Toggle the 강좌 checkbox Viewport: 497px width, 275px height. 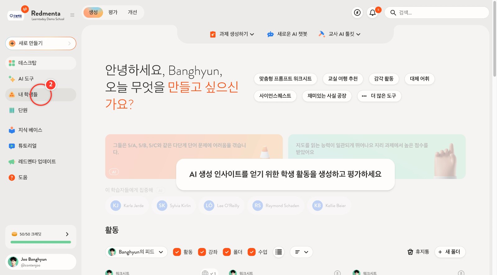(x=202, y=252)
